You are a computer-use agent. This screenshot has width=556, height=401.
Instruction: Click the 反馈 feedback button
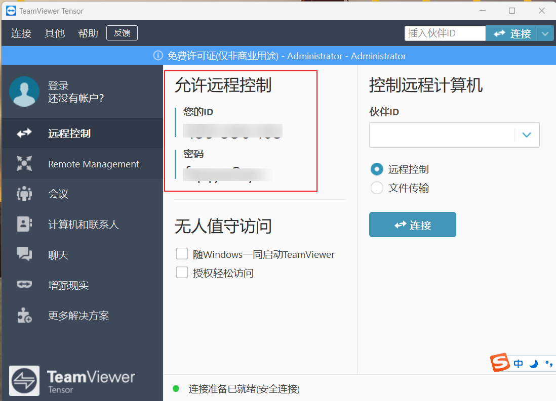(x=122, y=33)
